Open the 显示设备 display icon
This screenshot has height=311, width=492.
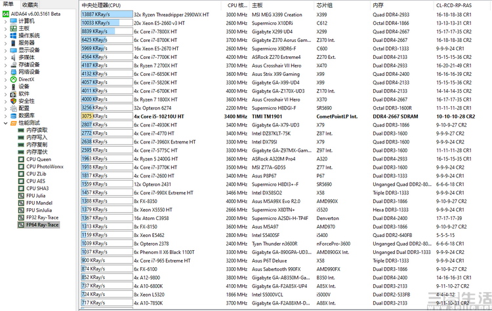[13, 50]
